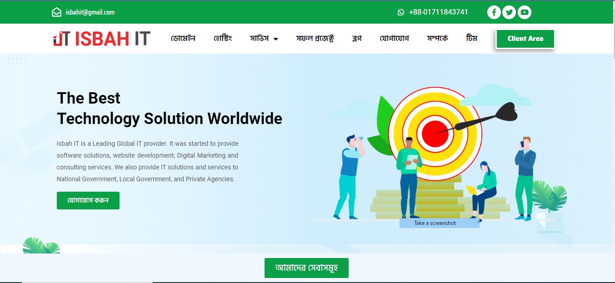Viewport: 615px width, 283px height.
Task: Open the Twitter social icon
Action: pos(509,12)
